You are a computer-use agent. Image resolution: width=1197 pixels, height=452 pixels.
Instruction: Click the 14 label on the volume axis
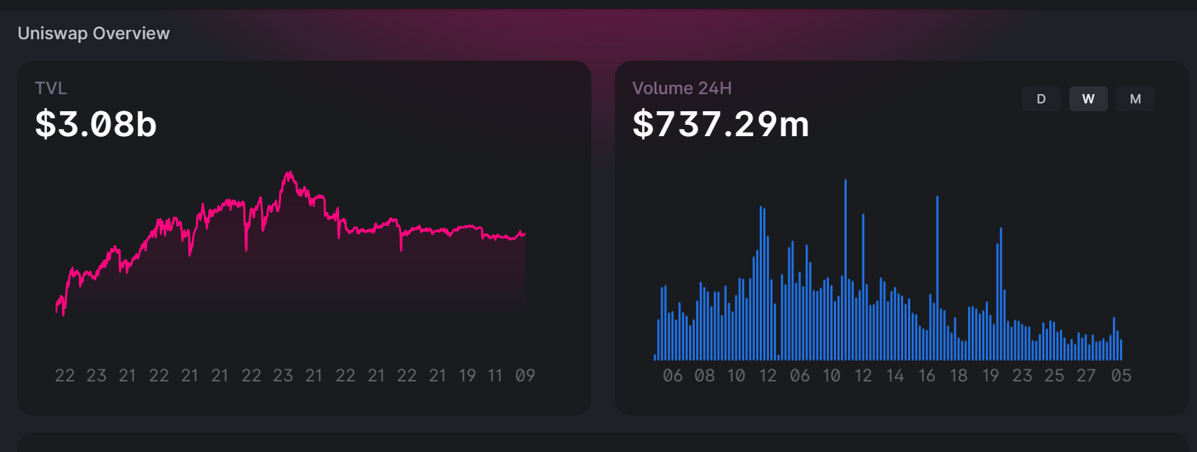[895, 376]
